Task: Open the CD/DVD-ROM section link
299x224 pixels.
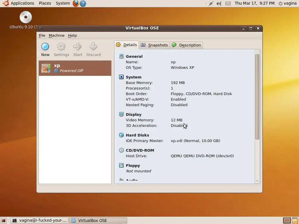Action: click(x=140, y=150)
